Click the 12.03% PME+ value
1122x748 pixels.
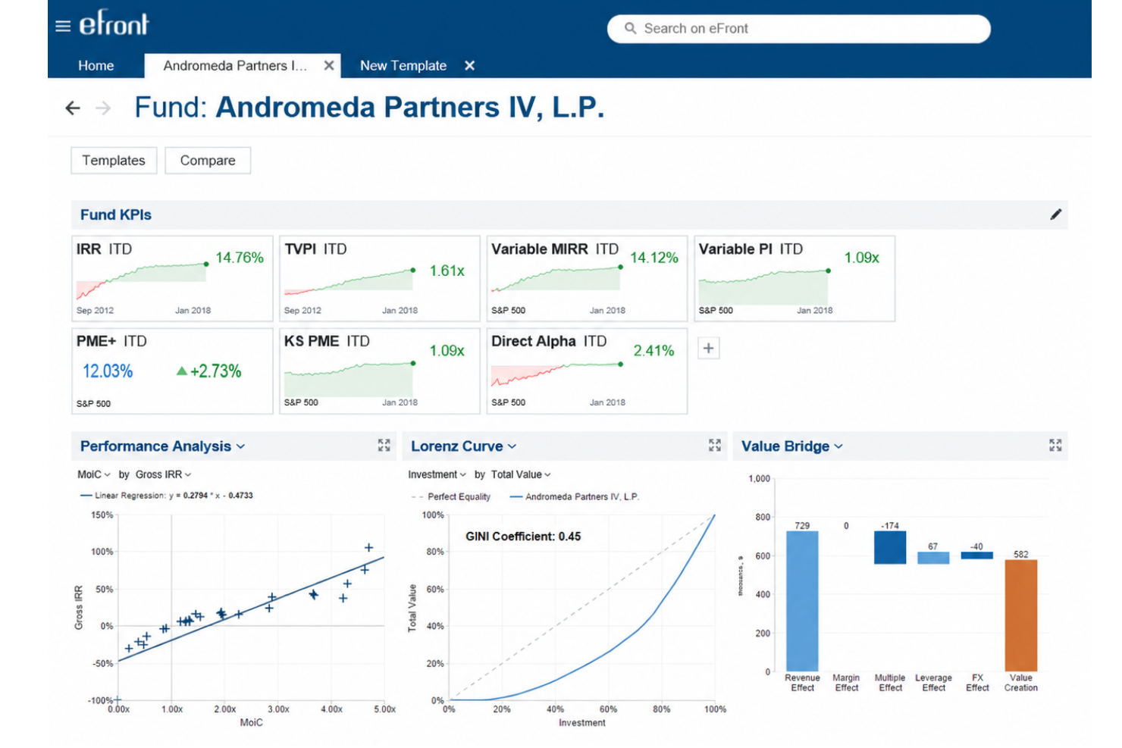pyautogui.click(x=108, y=371)
